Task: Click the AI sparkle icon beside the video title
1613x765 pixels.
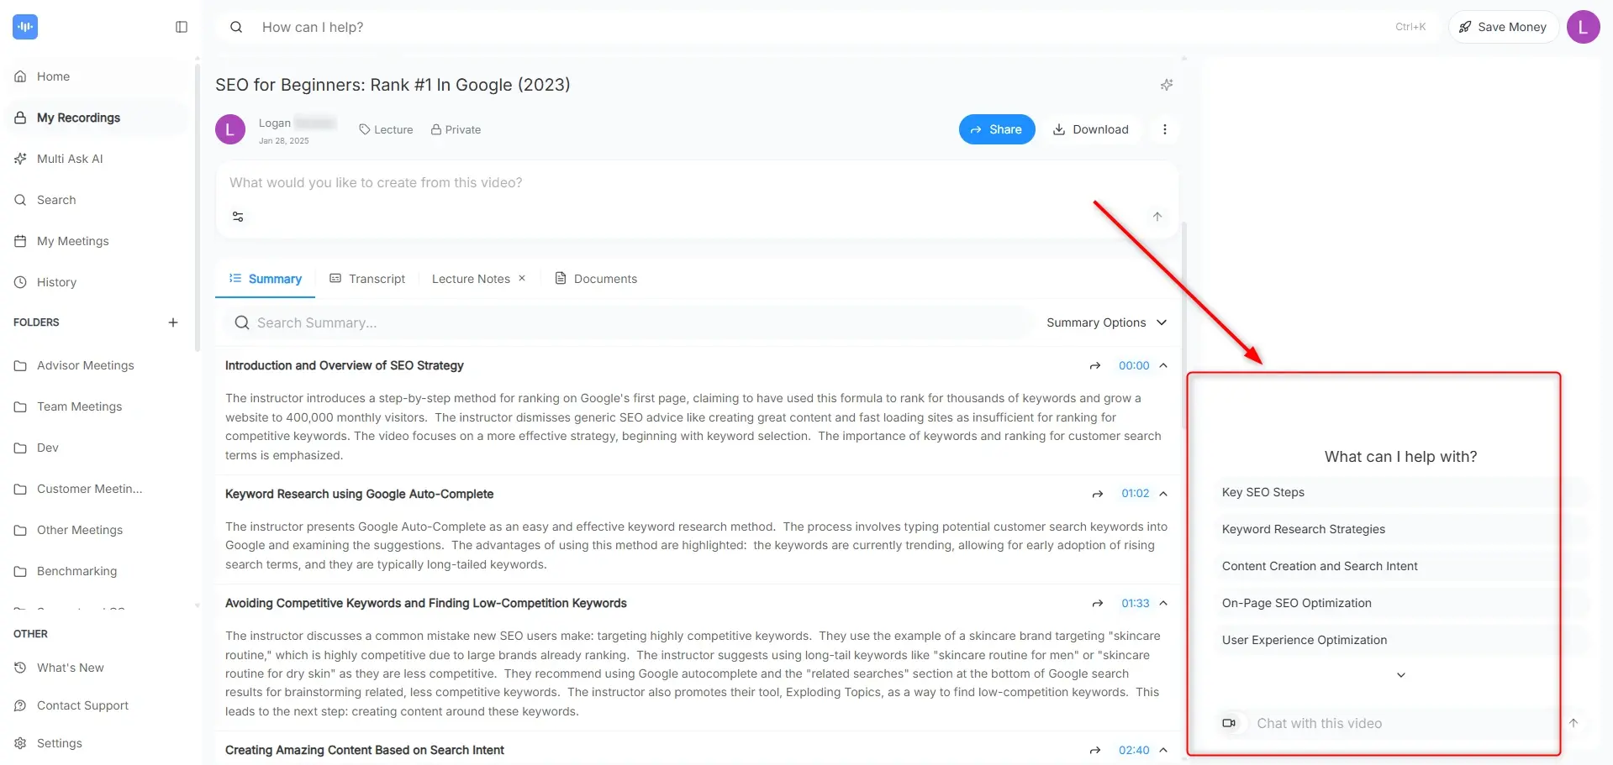Action: click(x=1166, y=84)
